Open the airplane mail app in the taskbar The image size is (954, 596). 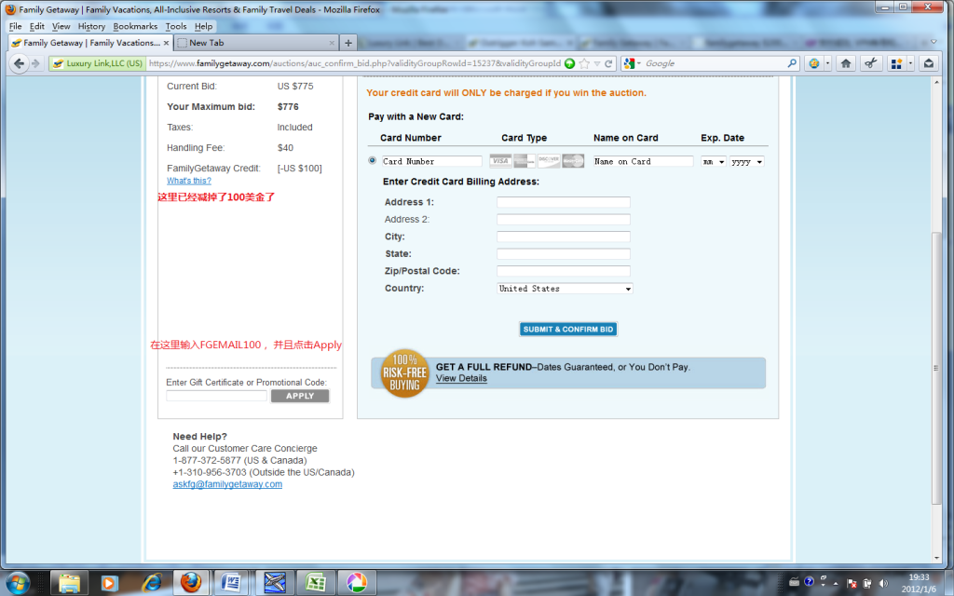point(275,583)
